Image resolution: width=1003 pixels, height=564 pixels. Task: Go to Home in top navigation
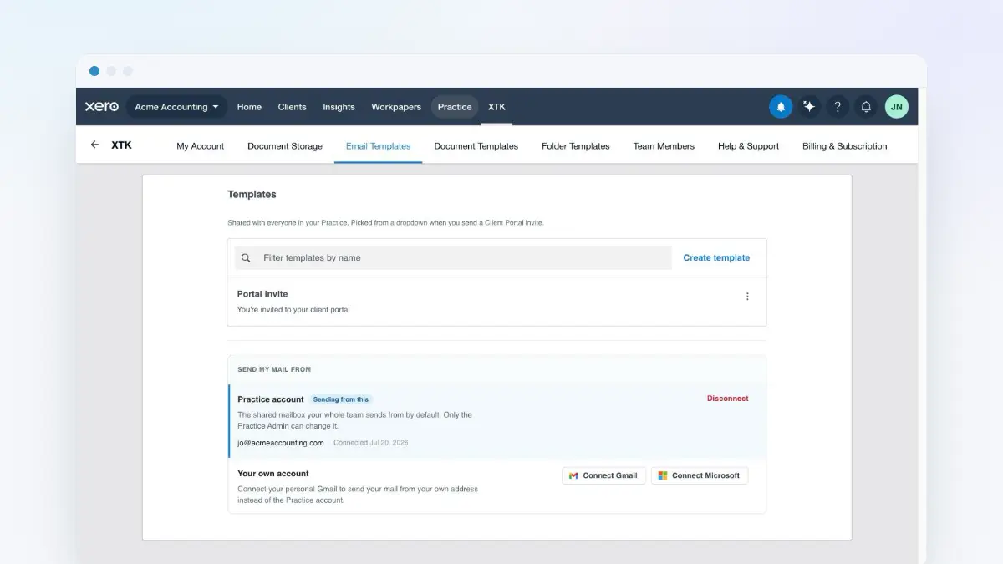pos(249,107)
